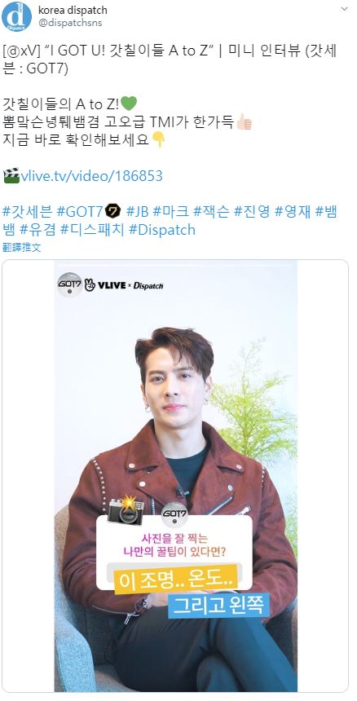Open the #디스패치 hashtag
357x701 pixels.
pyautogui.click(x=92, y=229)
